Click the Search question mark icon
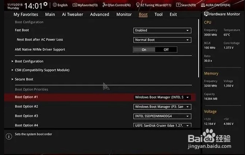The image size is (245, 155). [x=178, y=5]
